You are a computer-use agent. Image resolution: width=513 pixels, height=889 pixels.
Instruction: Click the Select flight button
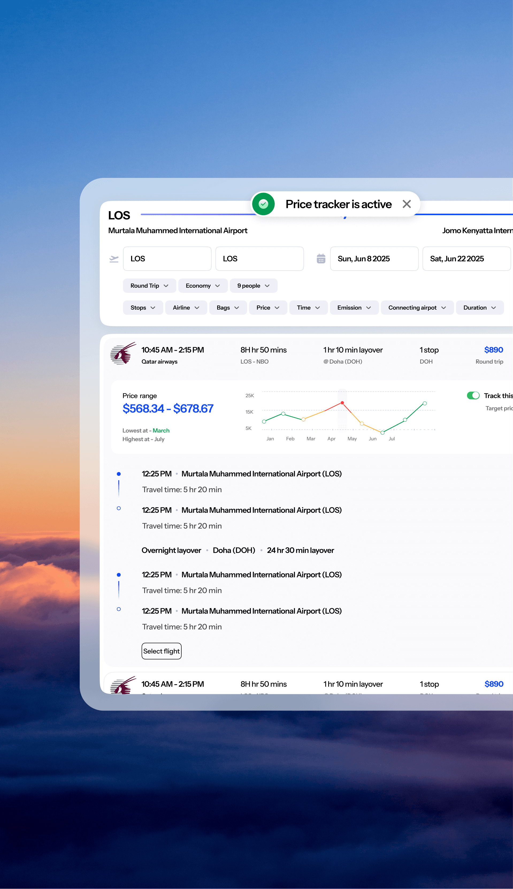[x=161, y=651]
